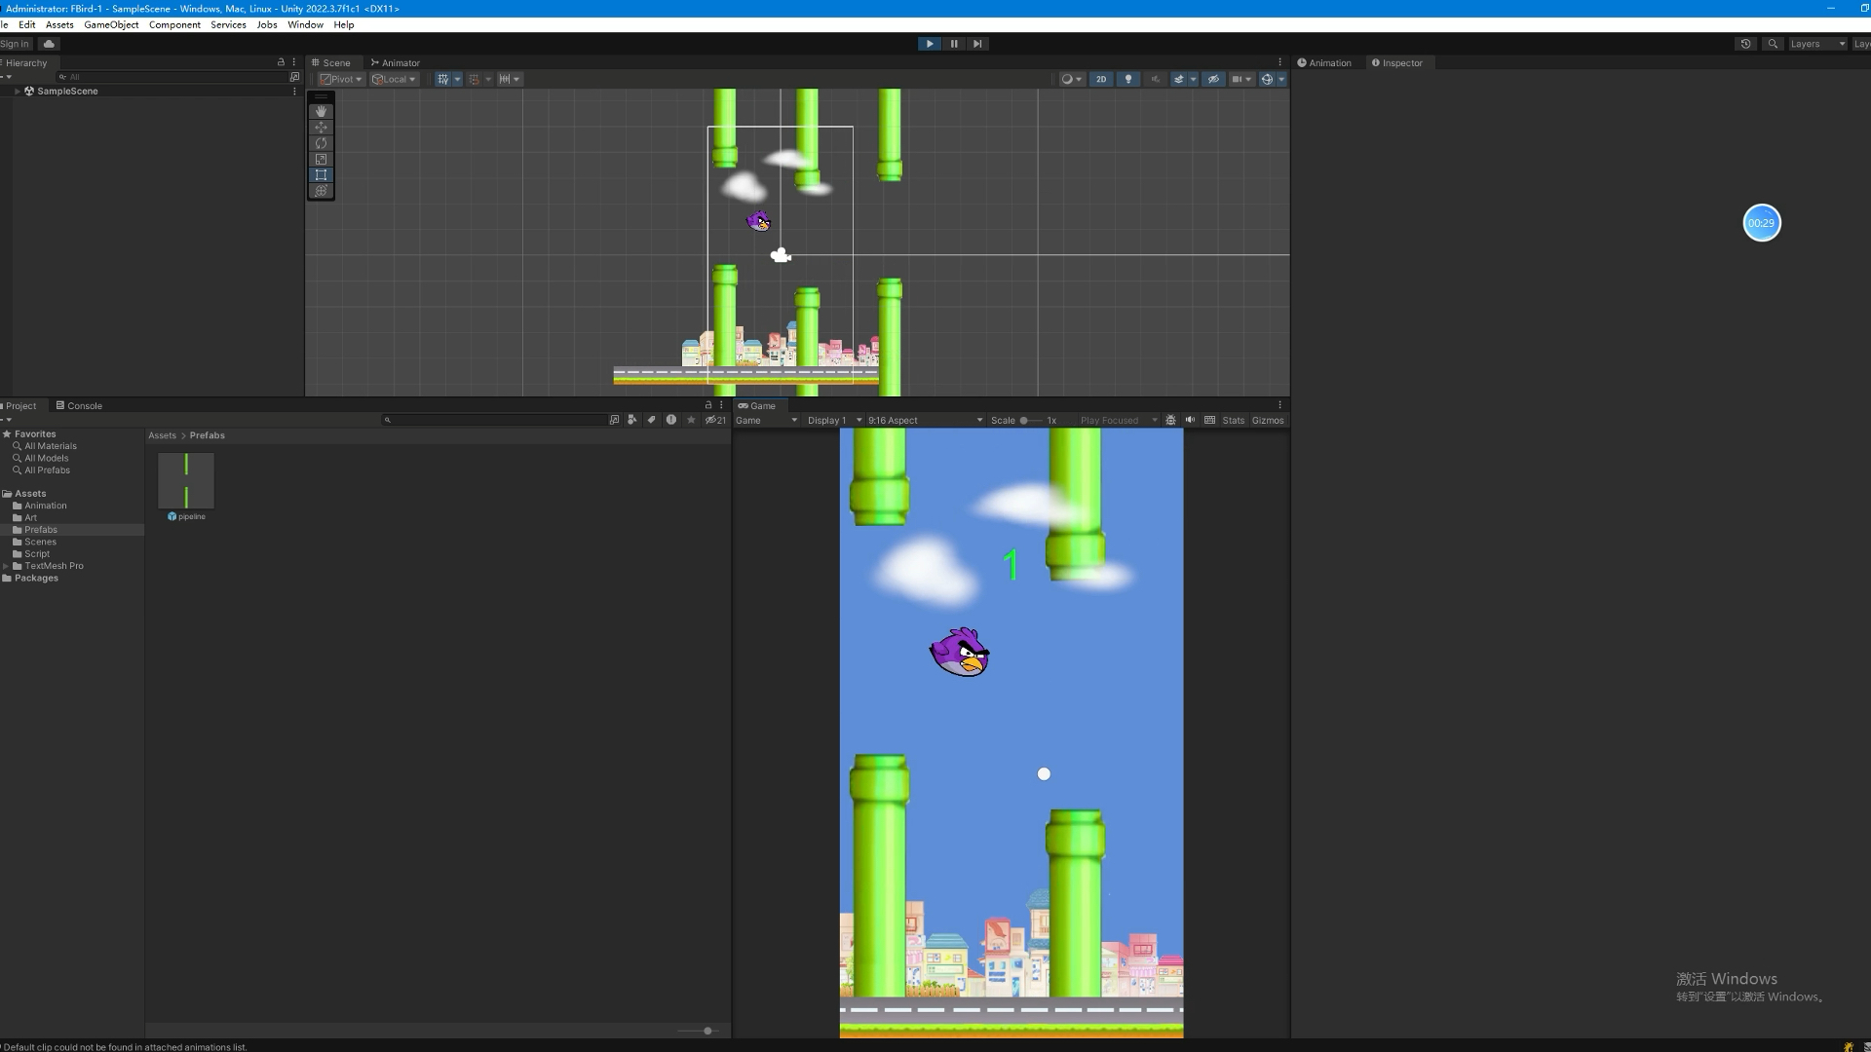
Task: Click the Play button
Action: [930, 44]
